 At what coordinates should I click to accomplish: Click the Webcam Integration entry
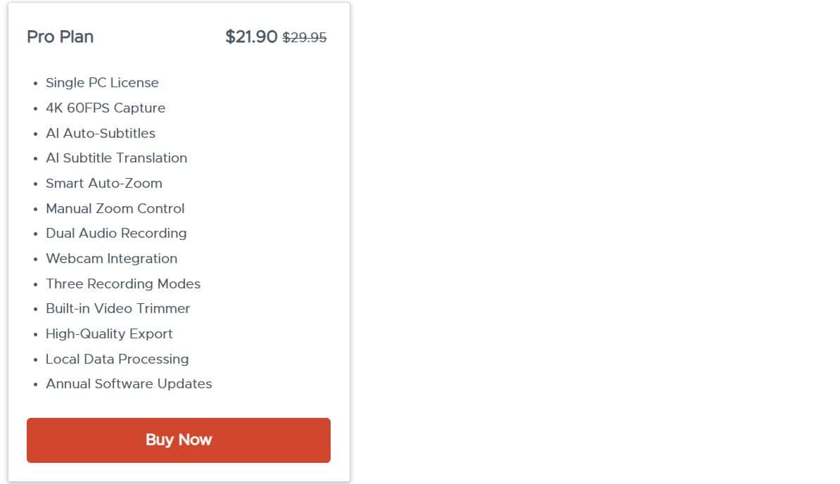pyautogui.click(x=111, y=258)
